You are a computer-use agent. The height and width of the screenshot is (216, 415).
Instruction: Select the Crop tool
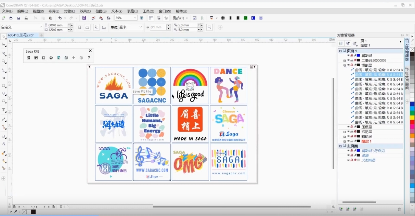3,54
